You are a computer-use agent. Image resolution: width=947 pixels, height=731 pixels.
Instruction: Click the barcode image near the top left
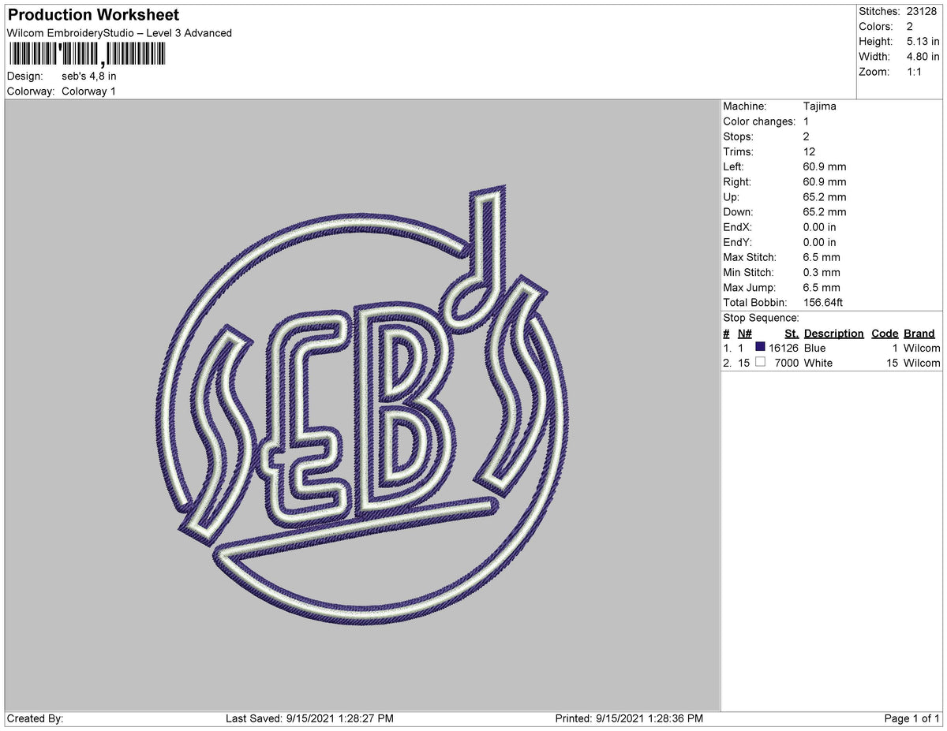pyautogui.click(x=87, y=55)
